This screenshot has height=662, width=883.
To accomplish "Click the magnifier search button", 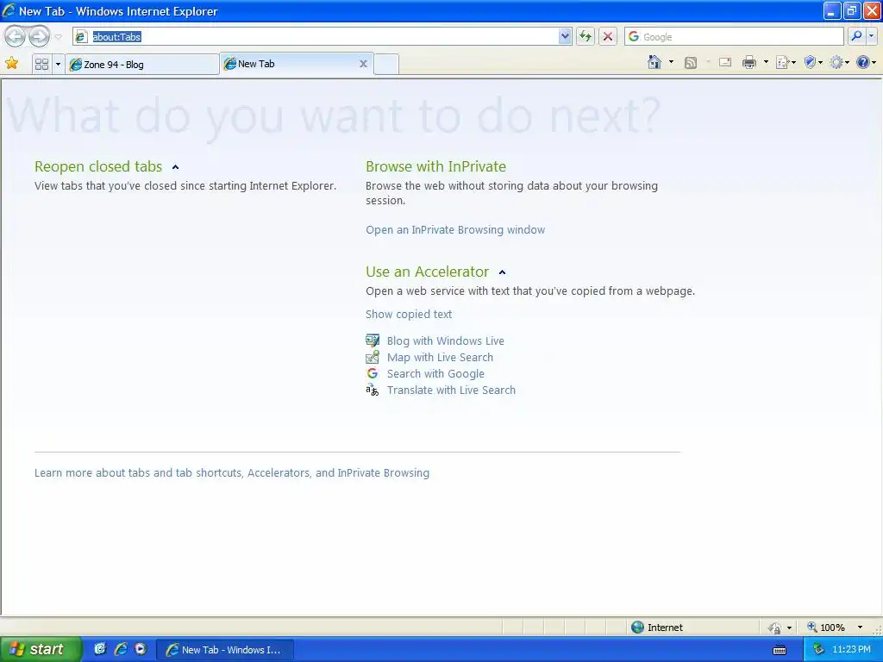I will click(856, 36).
